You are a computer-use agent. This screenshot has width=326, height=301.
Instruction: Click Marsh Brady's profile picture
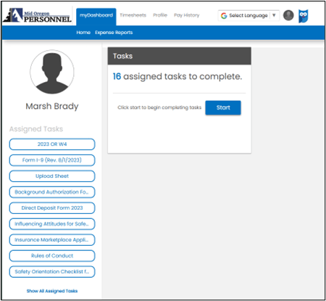(x=52, y=72)
